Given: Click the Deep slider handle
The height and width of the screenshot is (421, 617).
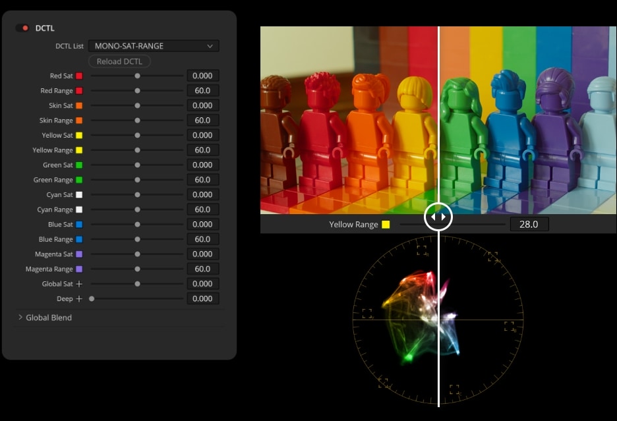Looking at the screenshot, I should tap(92, 298).
